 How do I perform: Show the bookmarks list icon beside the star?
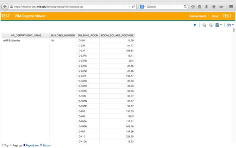[199, 7]
